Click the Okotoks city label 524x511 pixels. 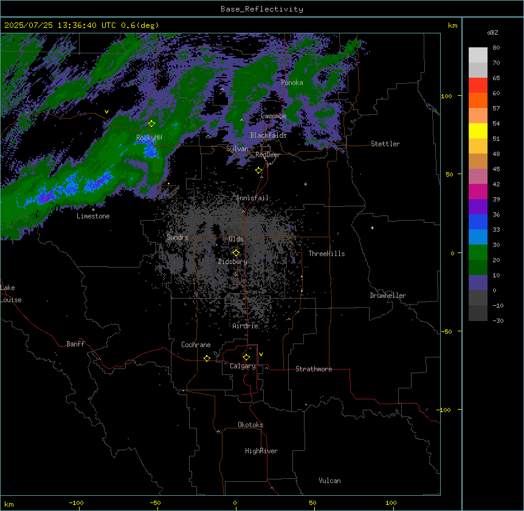250,425
